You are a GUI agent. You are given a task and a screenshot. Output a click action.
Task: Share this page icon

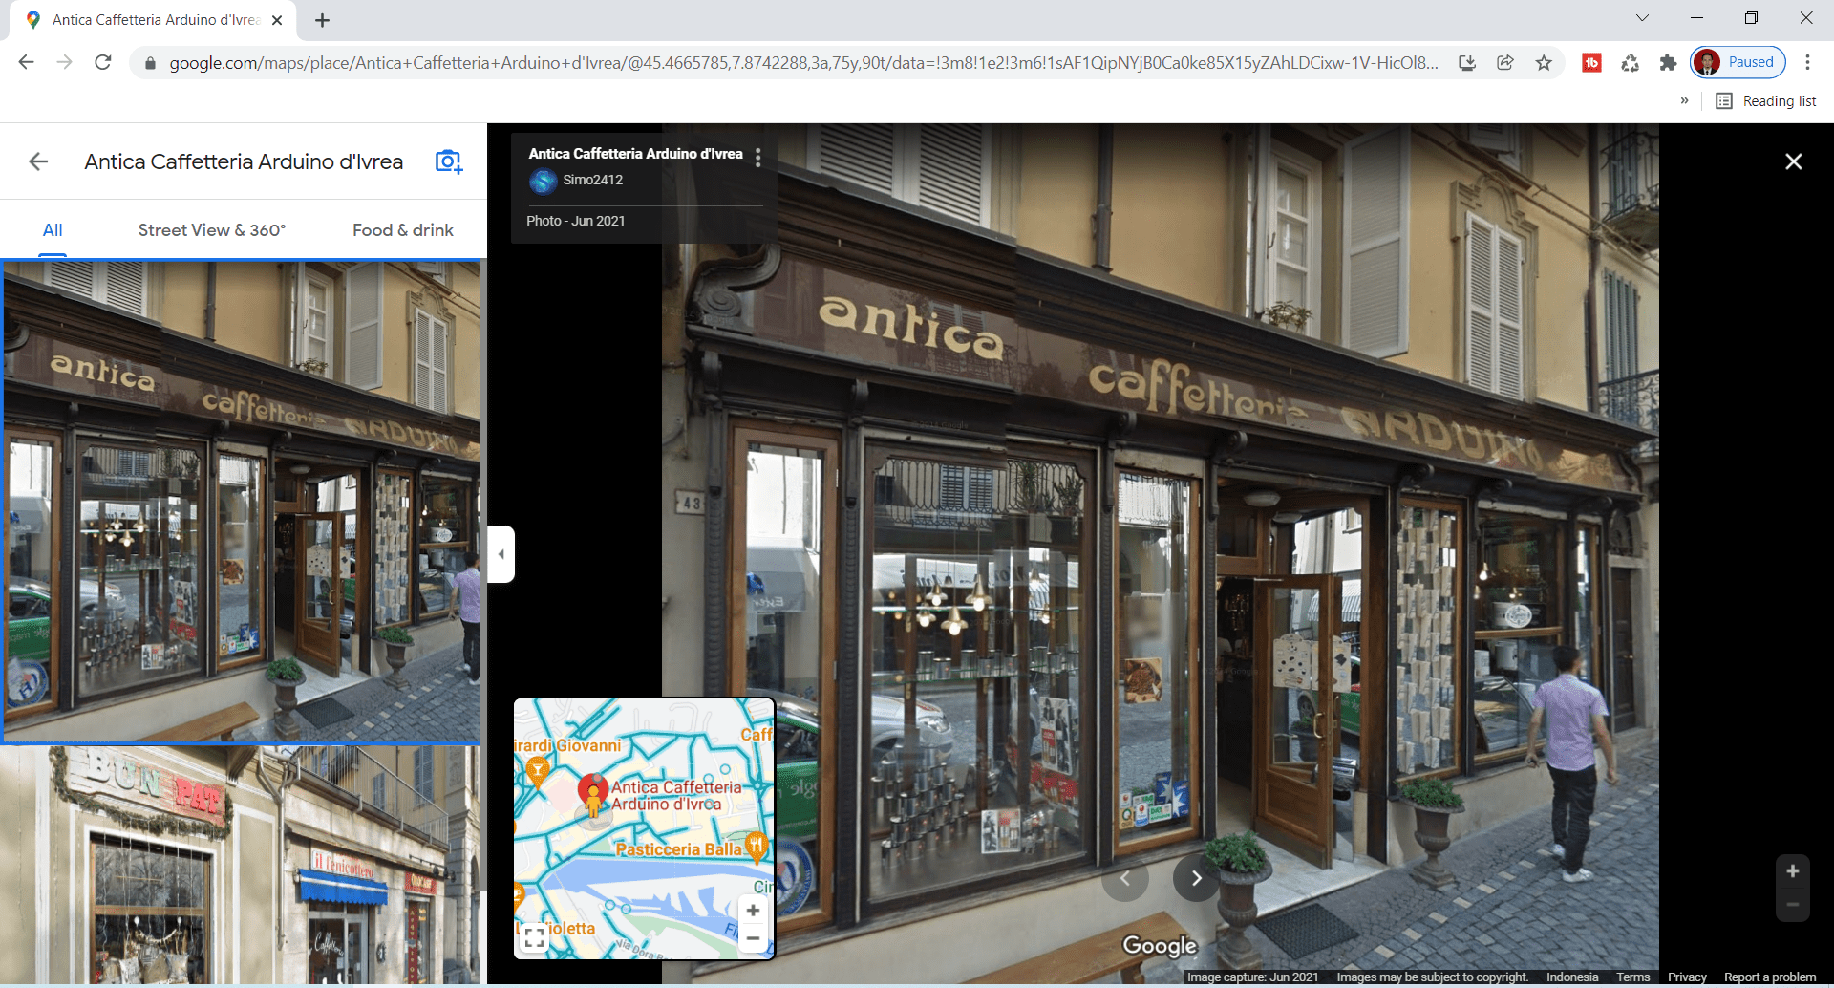tap(1505, 63)
